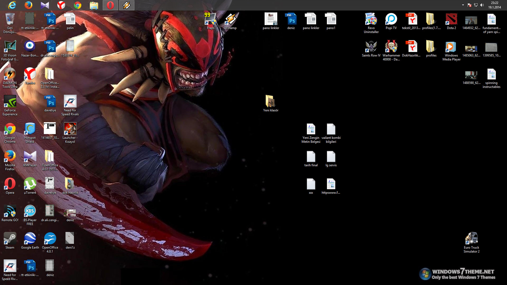The image size is (507, 285).
Task: Open Mozilla Firefox desktop shortcut
Action: 10,160
